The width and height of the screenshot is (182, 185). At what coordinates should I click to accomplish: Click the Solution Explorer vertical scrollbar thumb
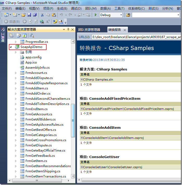pos(73,120)
